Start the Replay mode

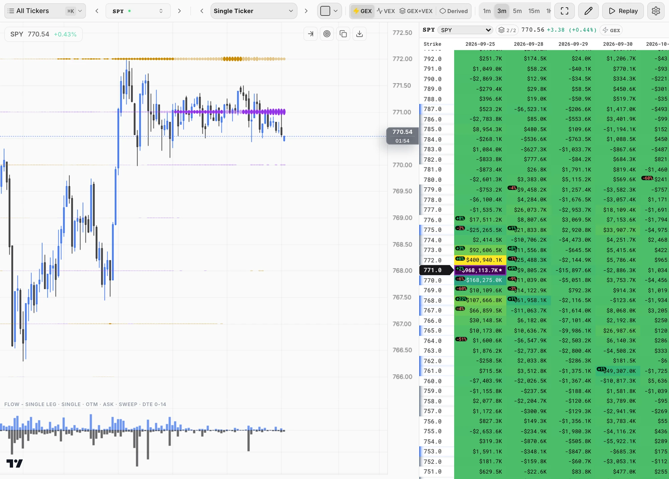[623, 11]
